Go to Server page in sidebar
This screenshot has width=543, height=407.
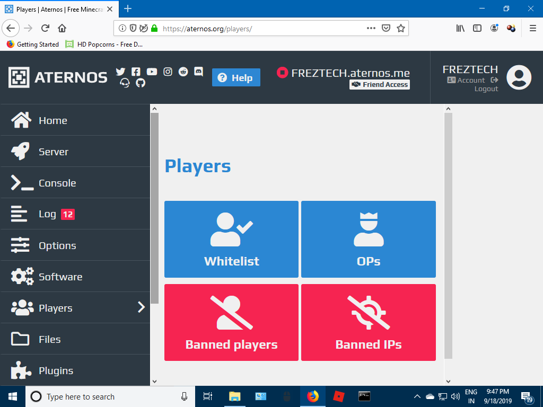click(75, 151)
